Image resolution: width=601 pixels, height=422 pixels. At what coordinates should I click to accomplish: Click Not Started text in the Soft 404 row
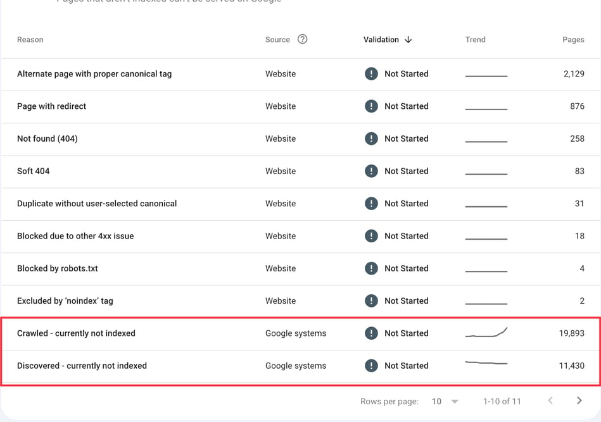(x=407, y=171)
